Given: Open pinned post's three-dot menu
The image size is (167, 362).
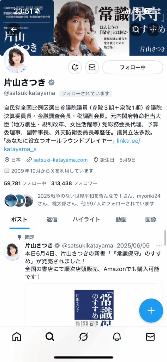Looking at the screenshot, I should (x=159, y=245).
